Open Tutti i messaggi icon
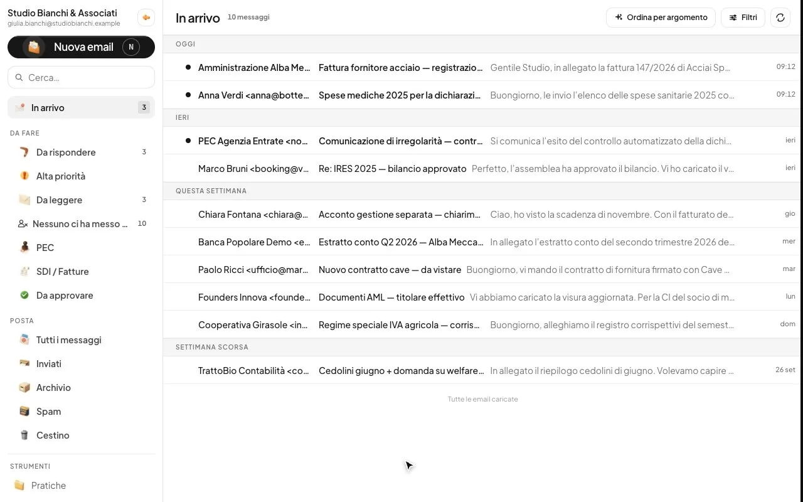This screenshot has height=502, width=803. click(x=24, y=340)
